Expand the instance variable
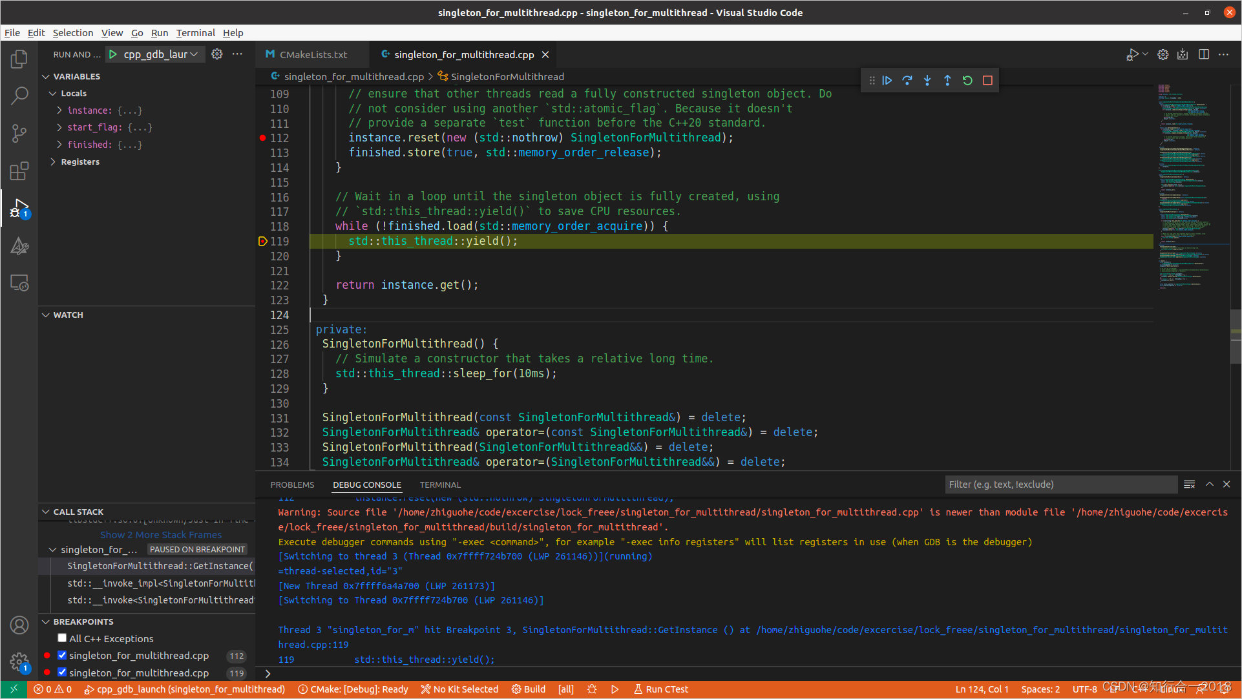This screenshot has width=1242, height=699. (x=59, y=110)
